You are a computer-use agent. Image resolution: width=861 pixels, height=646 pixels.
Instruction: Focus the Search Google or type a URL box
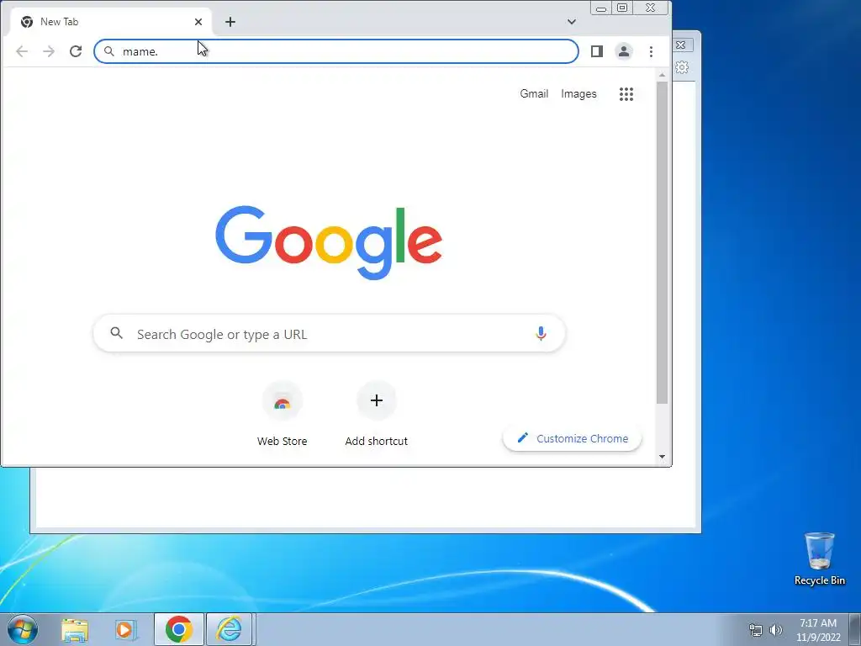coord(330,333)
